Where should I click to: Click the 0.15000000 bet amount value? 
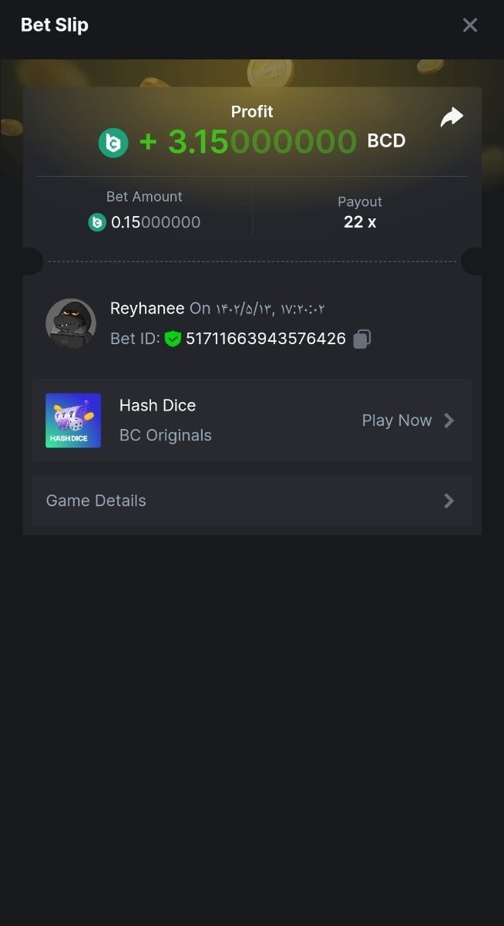tap(156, 222)
